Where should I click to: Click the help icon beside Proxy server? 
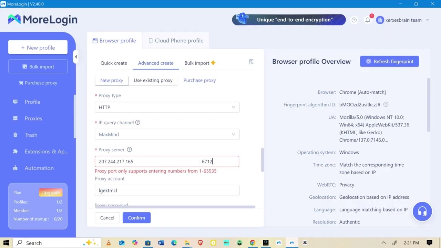130,149
